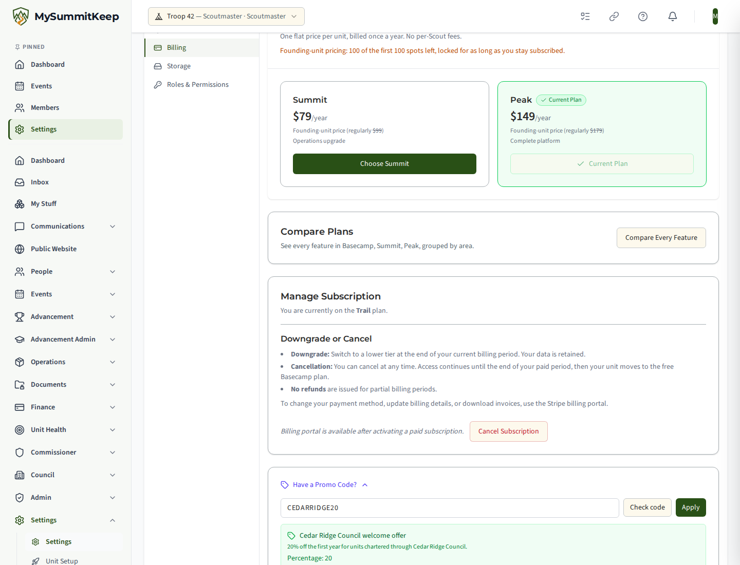Click the Cancel Subscription button
Image resolution: width=740 pixels, height=565 pixels.
point(508,431)
